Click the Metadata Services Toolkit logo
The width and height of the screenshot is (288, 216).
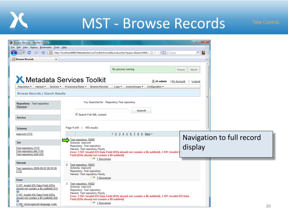61,80
